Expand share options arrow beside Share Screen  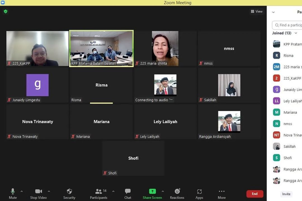click(x=162, y=191)
